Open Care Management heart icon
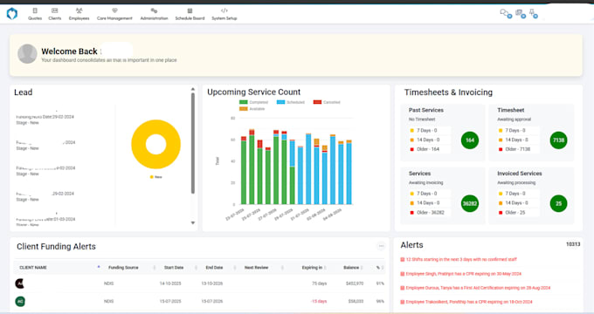This screenshot has width=594, height=314. (x=114, y=11)
